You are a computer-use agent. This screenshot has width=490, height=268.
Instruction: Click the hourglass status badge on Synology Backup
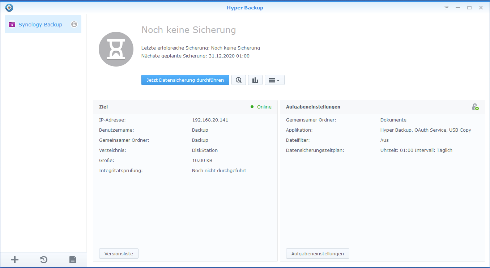[74, 25]
